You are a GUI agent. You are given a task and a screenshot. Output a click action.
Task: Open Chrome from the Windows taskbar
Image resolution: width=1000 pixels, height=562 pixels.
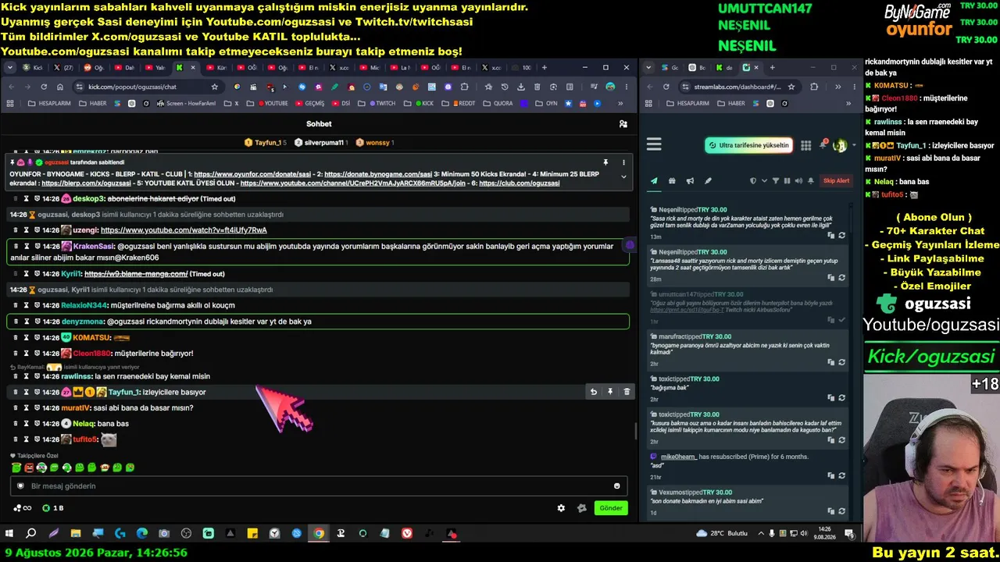click(319, 534)
